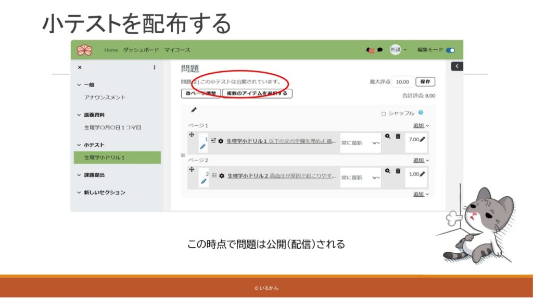
Task: Open マイコース in top navigation
Action: point(177,50)
